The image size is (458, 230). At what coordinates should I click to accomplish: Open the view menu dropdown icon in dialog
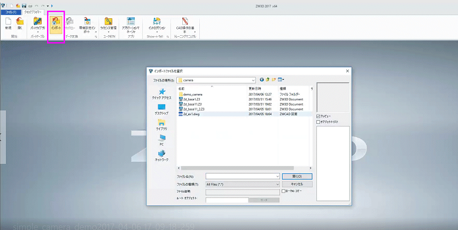(281, 80)
